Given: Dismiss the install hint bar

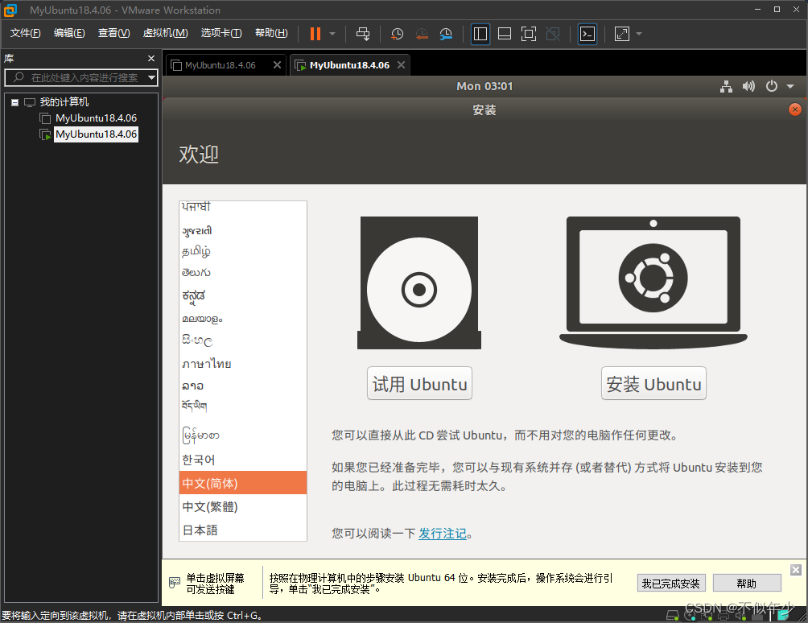Looking at the screenshot, I should pyautogui.click(x=796, y=569).
